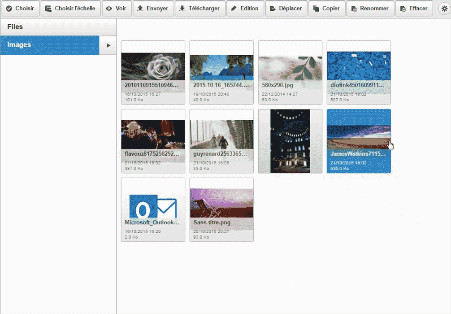The image size is (451, 314).
Task: Expand the Images folder with its arrow
Action: tap(108, 45)
